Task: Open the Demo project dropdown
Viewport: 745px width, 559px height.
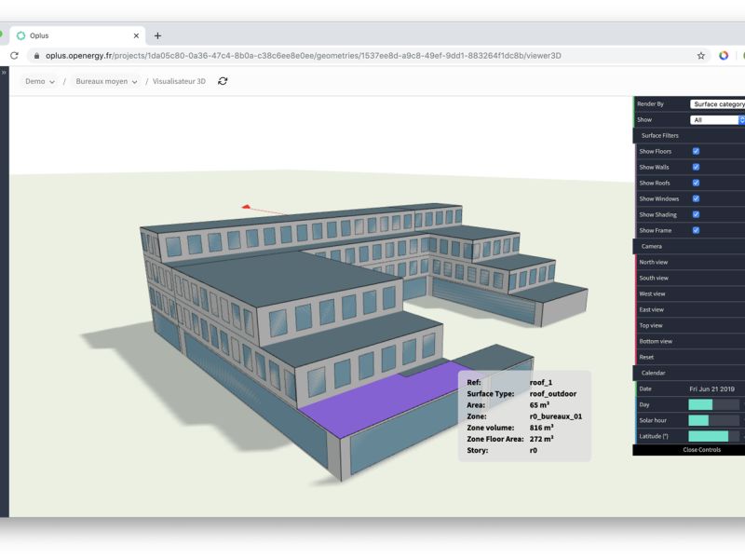Action: [x=40, y=81]
